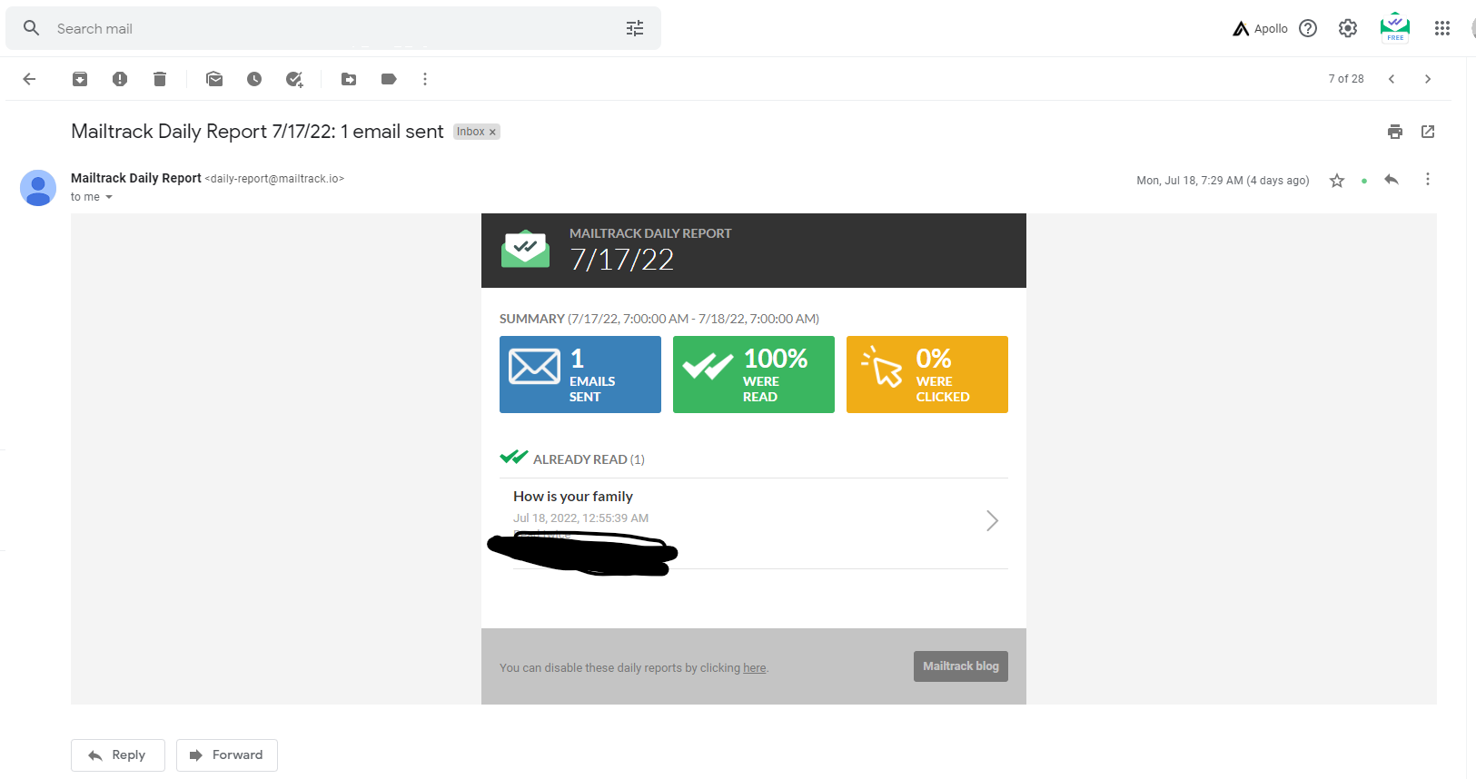Open 'How is your family' email entry
The width and height of the screenshot is (1476, 779).
[573, 497]
